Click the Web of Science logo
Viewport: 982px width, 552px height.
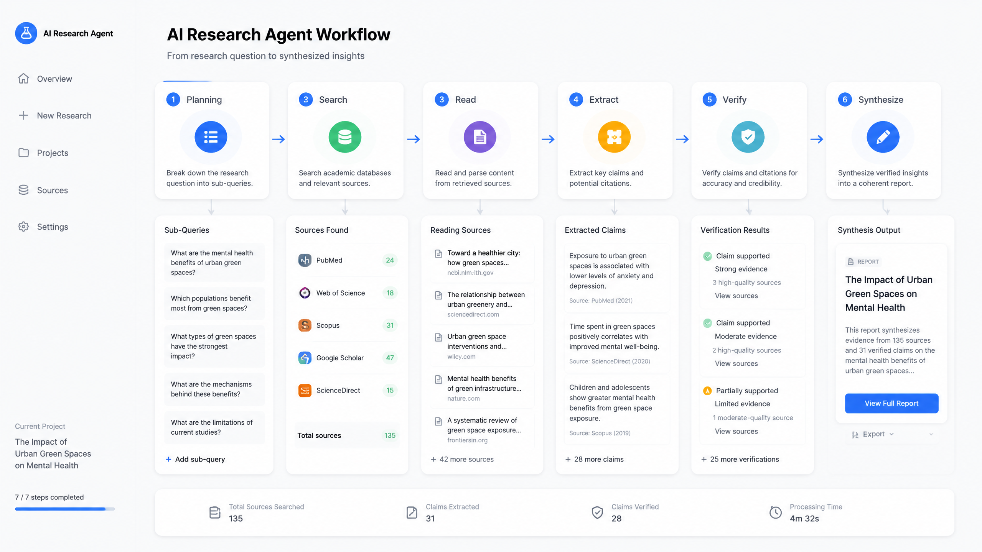coord(305,293)
